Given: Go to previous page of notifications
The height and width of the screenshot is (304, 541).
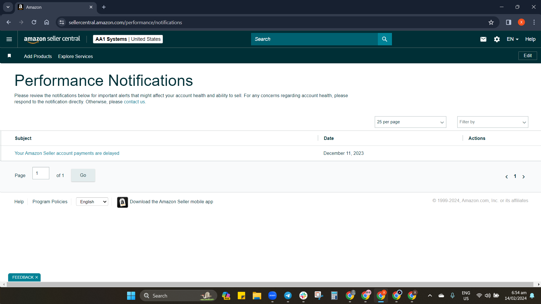Looking at the screenshot, I should 507,176.
